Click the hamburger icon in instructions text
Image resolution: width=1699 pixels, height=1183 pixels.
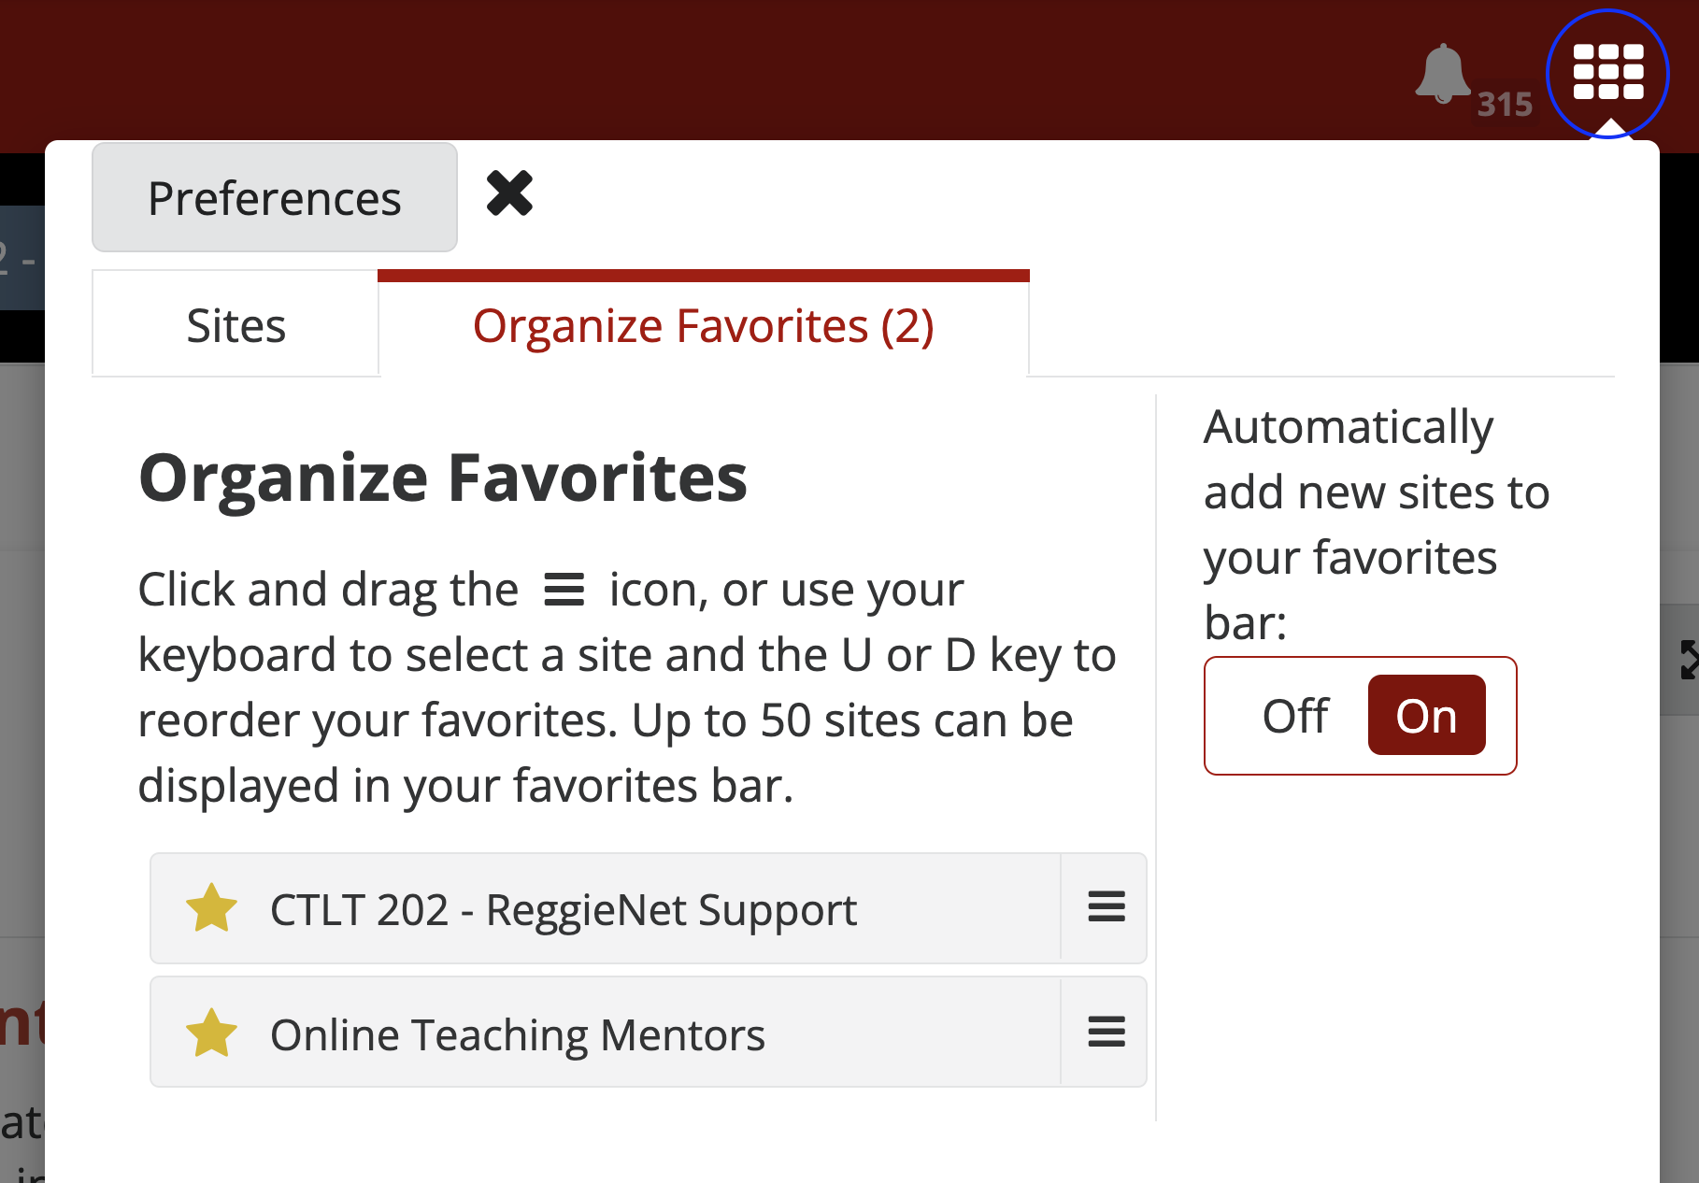(x=564, y=590)
